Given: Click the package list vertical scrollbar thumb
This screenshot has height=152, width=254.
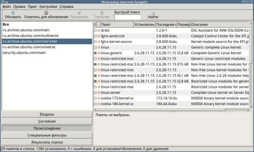Looking at the screenshot, I should tap(251, 44).
